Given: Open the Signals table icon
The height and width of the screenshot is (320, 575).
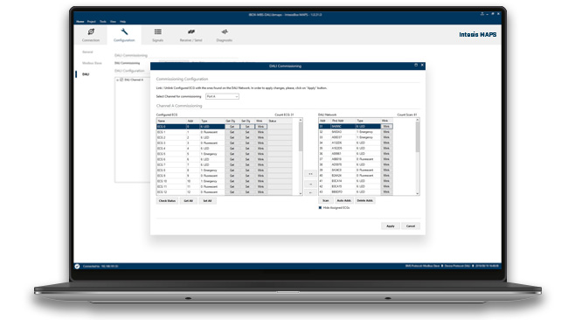Looking at the screenshot, I should (x=157, y=32).
